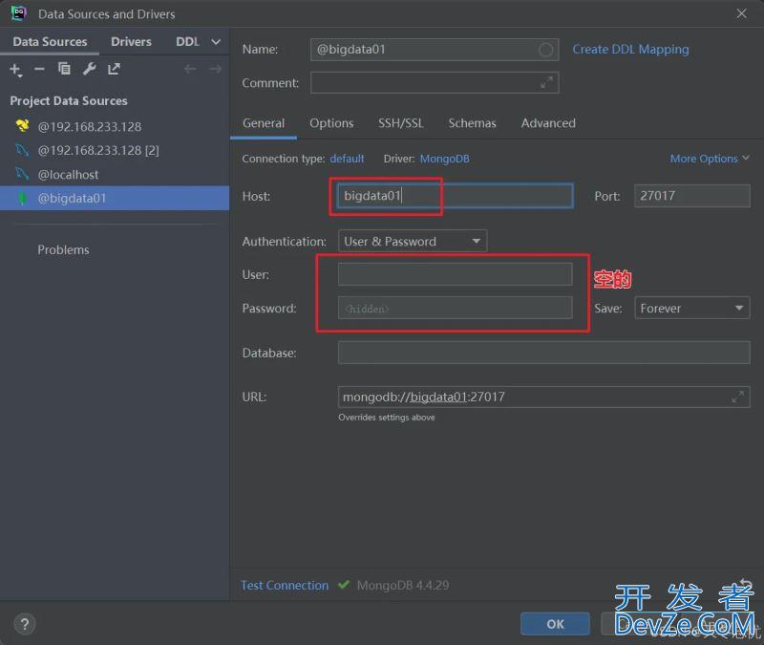
Task: Expand the URL field
Action: pos(737,397)
